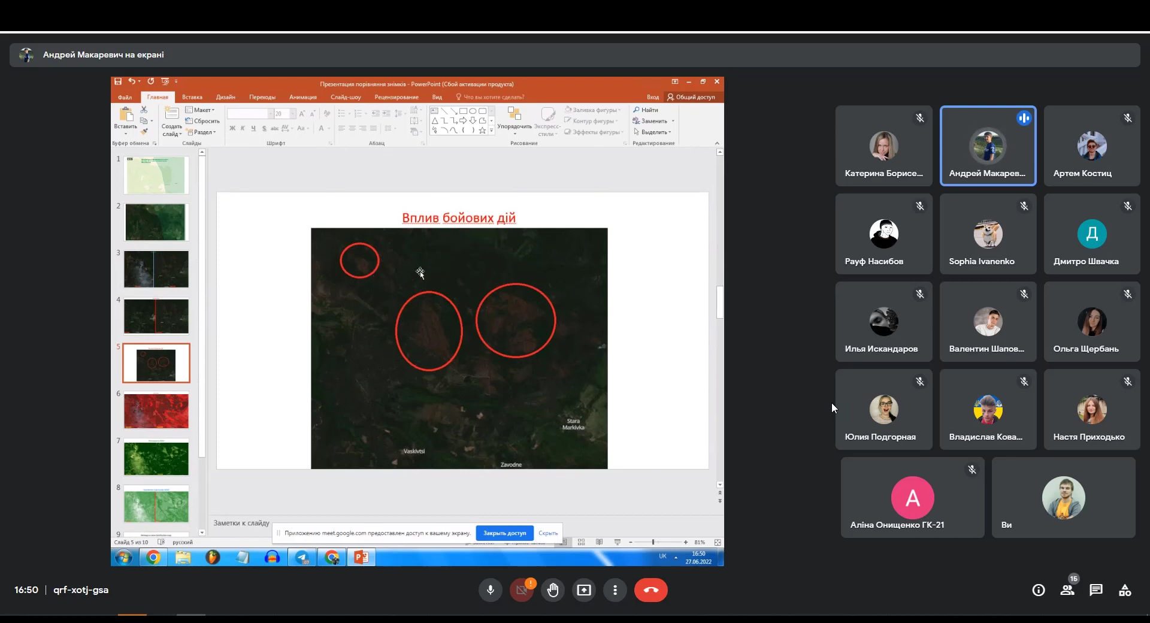
Task: Click the Present now screen icon
Action: pos(583,590)
